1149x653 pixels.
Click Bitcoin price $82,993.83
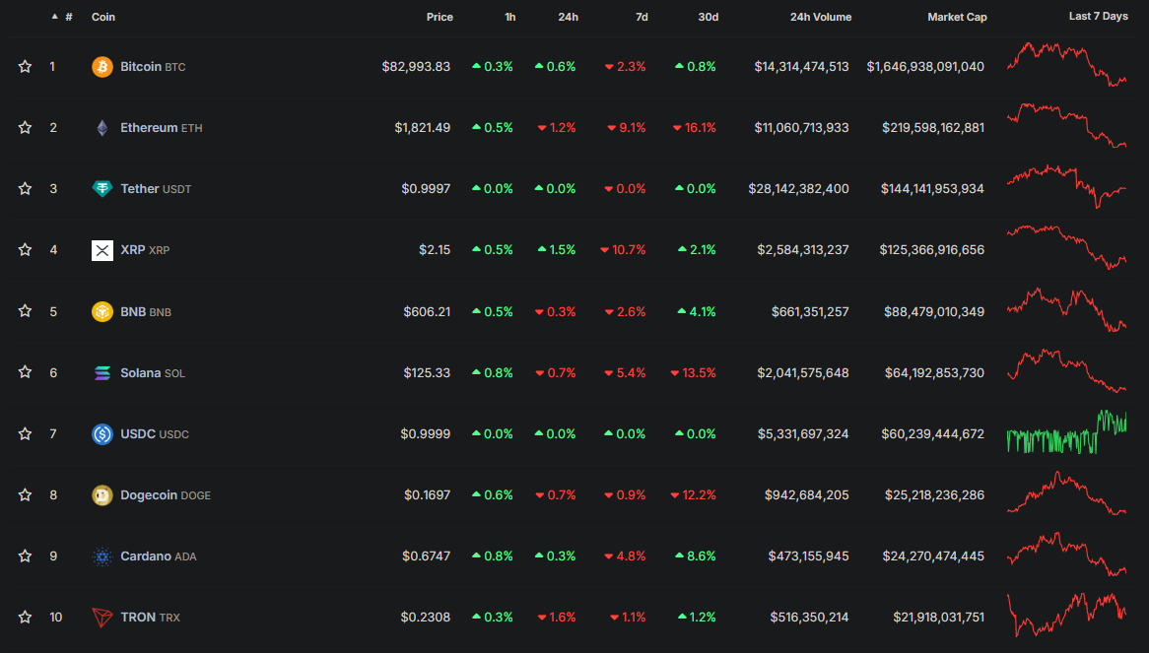[416, 67]
